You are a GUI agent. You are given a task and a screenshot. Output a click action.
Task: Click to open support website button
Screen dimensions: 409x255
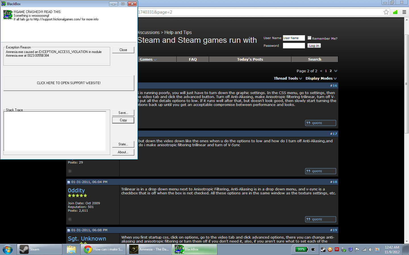(69, 83)
